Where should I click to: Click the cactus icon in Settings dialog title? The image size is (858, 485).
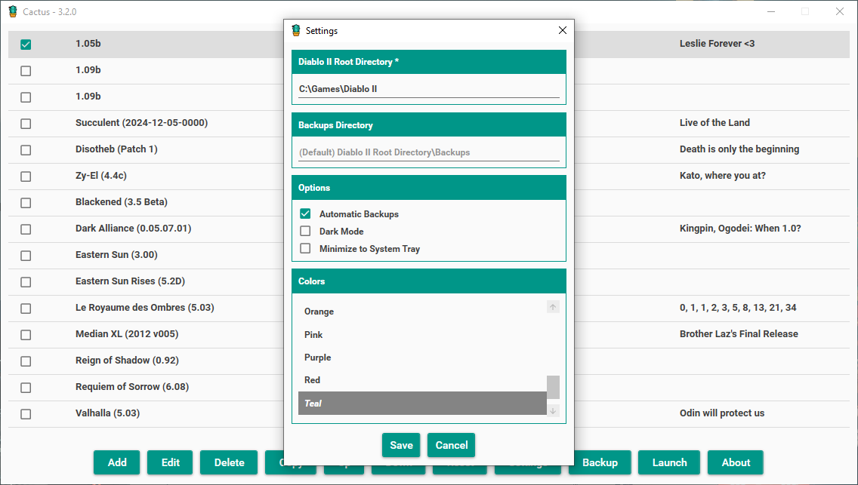click(296, 31)
